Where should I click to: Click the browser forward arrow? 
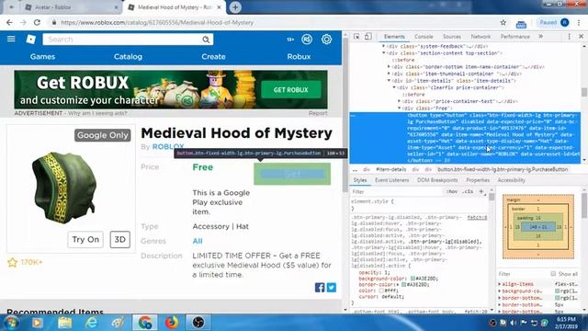pos(23,22)
